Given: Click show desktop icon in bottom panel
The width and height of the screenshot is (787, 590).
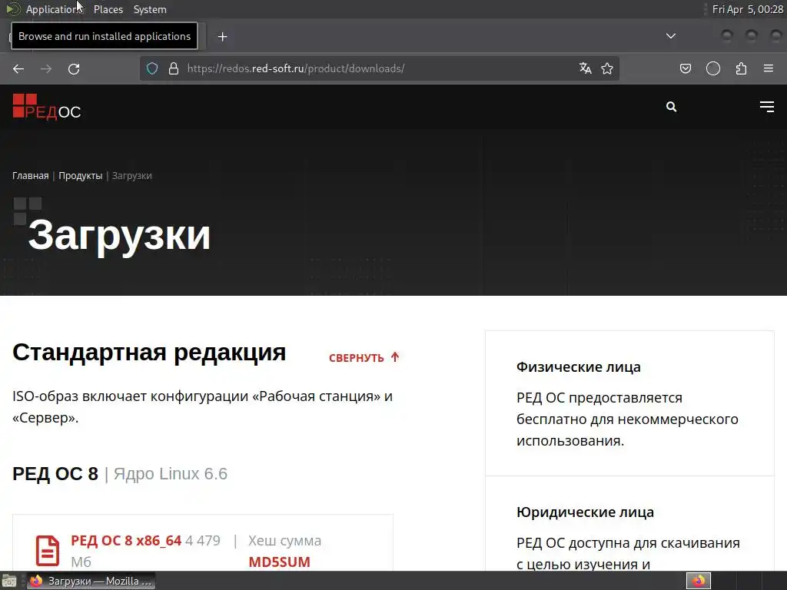Looking at the screenshot, I should pyautogui.click(x=9, y=581).
